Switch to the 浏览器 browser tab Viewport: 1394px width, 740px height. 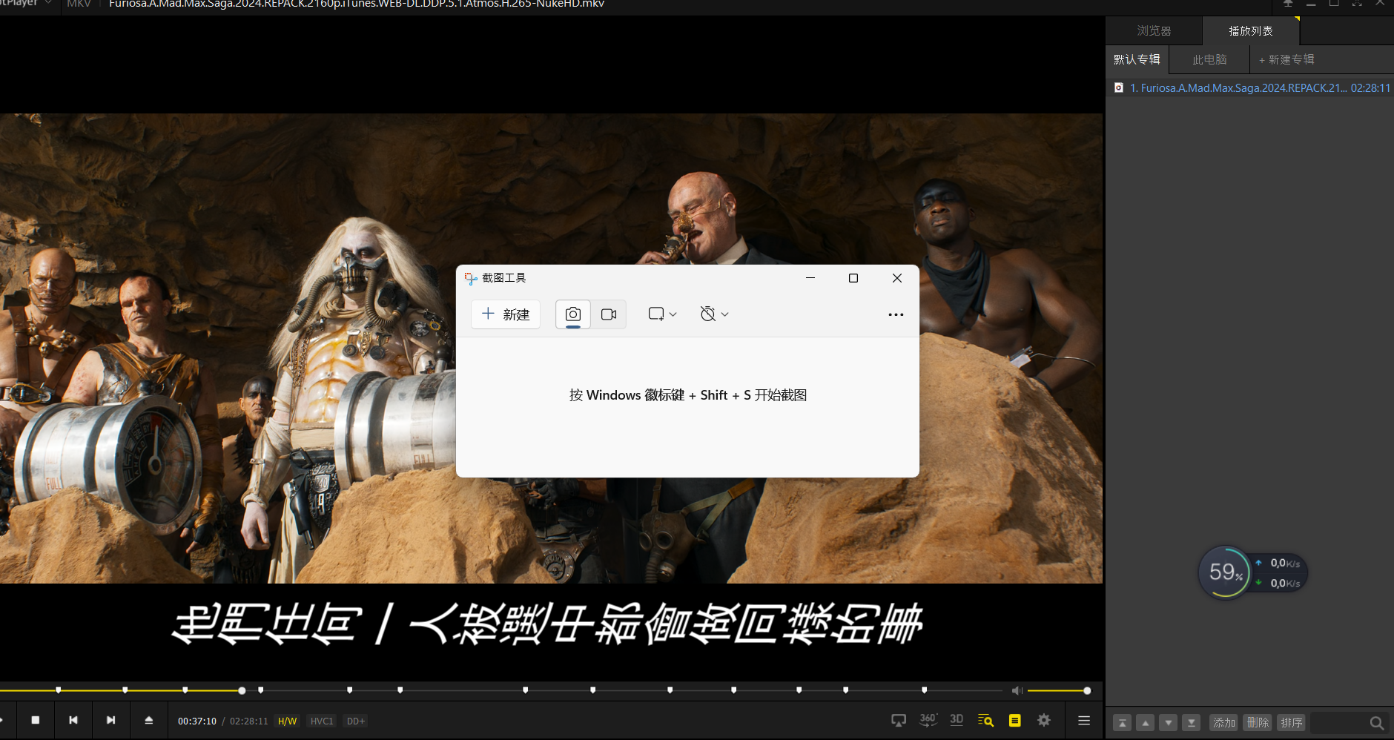tap(1154, 30)
